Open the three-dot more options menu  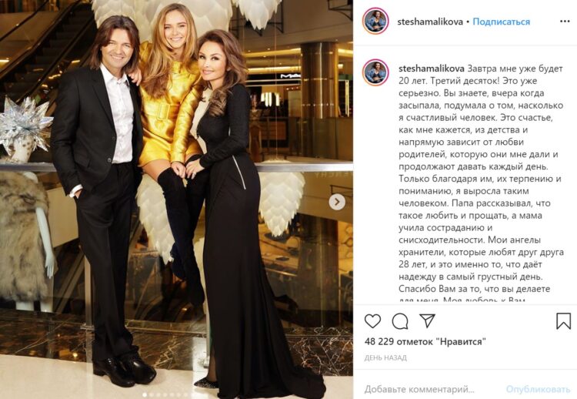pos(565,22)
